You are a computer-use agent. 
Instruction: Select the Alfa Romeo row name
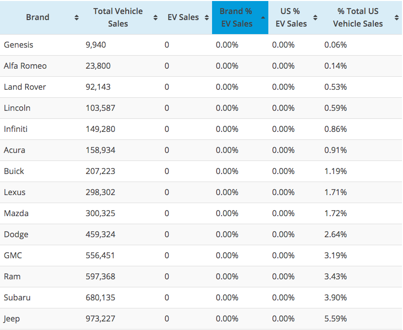click(x=25, y=66)
